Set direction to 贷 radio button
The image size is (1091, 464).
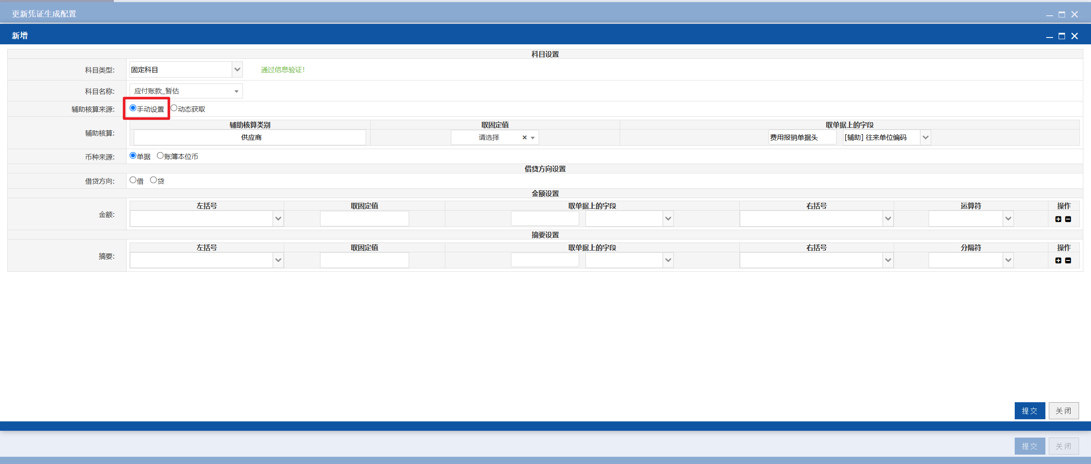coord(153,180)
